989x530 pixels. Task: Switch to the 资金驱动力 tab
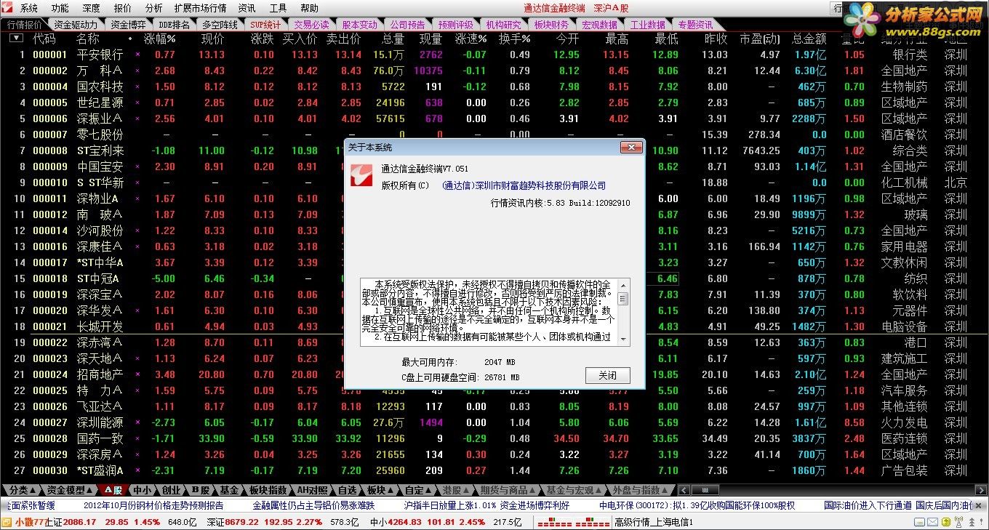click(75, 25)
